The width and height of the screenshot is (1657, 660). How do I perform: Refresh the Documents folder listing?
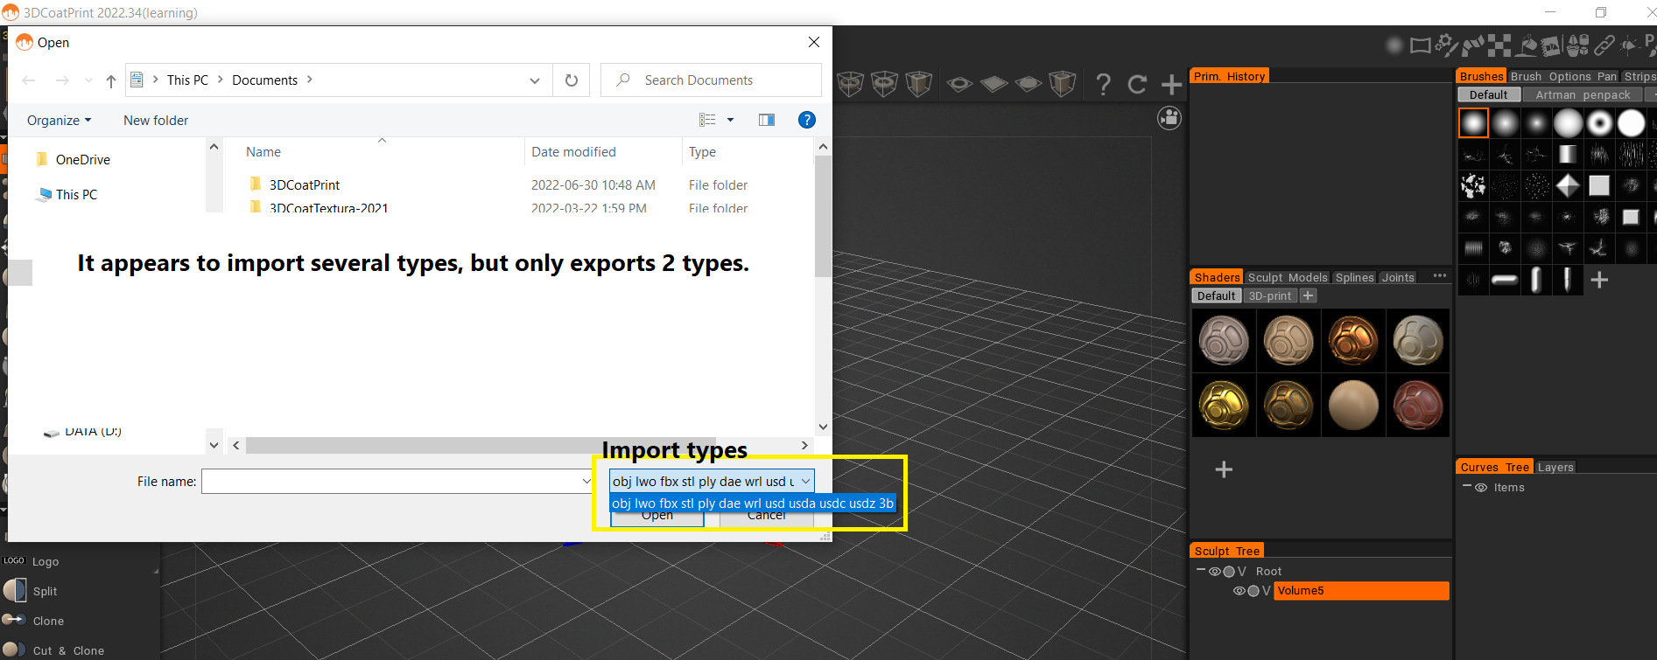572,80
